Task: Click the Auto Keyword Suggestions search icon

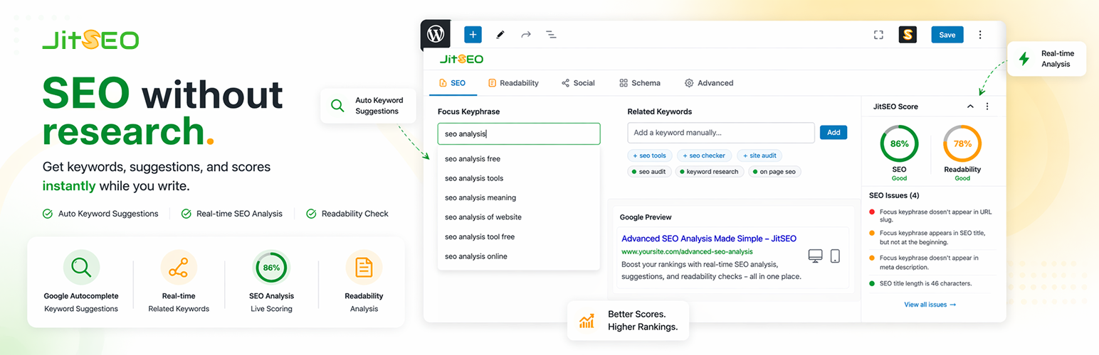Action: 338,106
